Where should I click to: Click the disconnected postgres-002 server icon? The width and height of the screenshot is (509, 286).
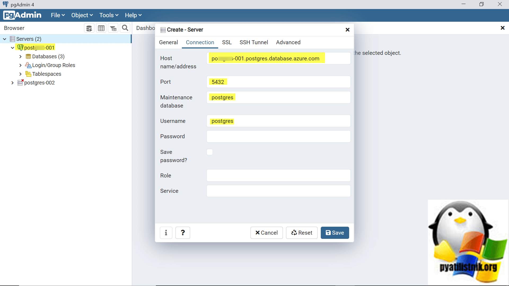pos(20,83)
